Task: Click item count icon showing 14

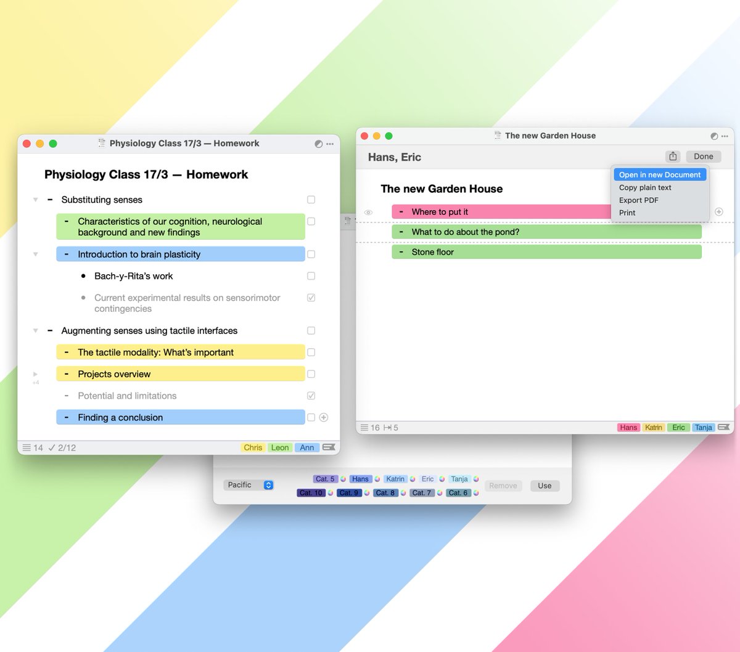Action: [x=27, y=448]
